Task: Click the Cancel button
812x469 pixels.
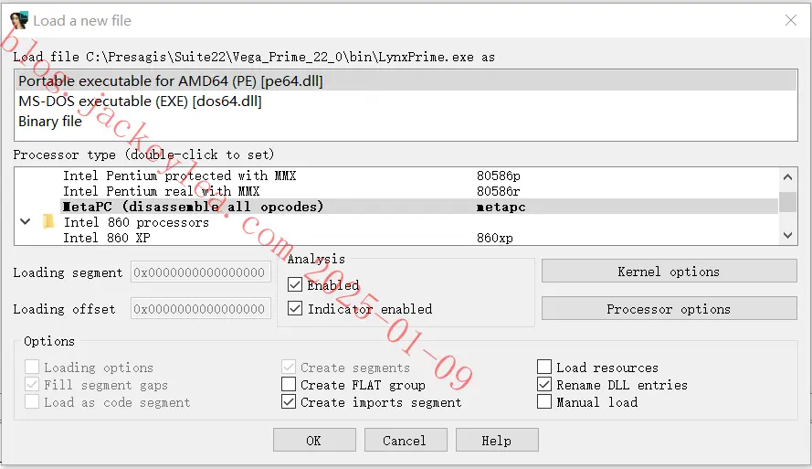Action: point(406,440)
